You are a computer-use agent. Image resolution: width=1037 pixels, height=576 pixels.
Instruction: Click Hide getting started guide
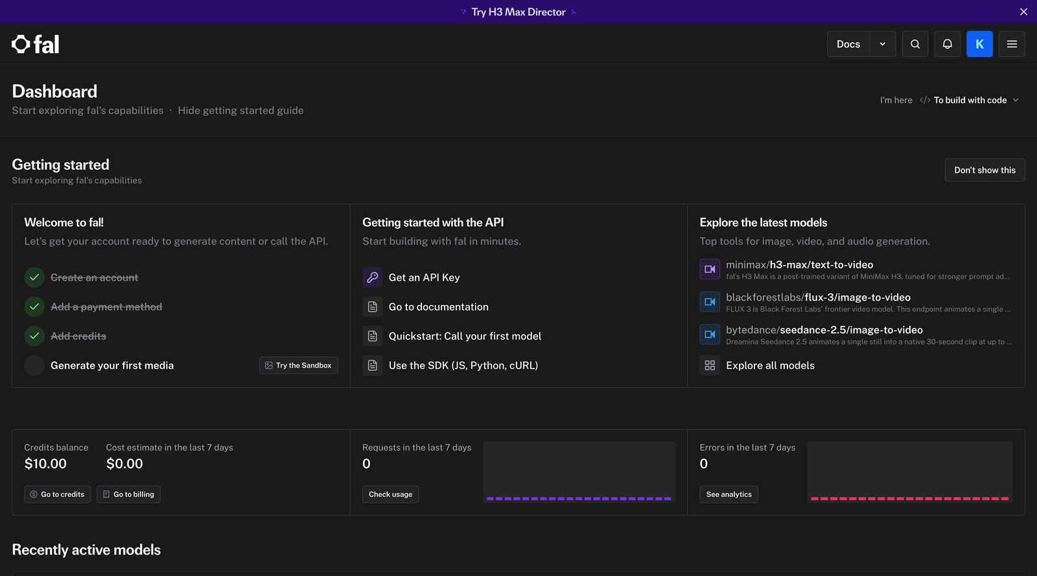click(x=240, y=110)
